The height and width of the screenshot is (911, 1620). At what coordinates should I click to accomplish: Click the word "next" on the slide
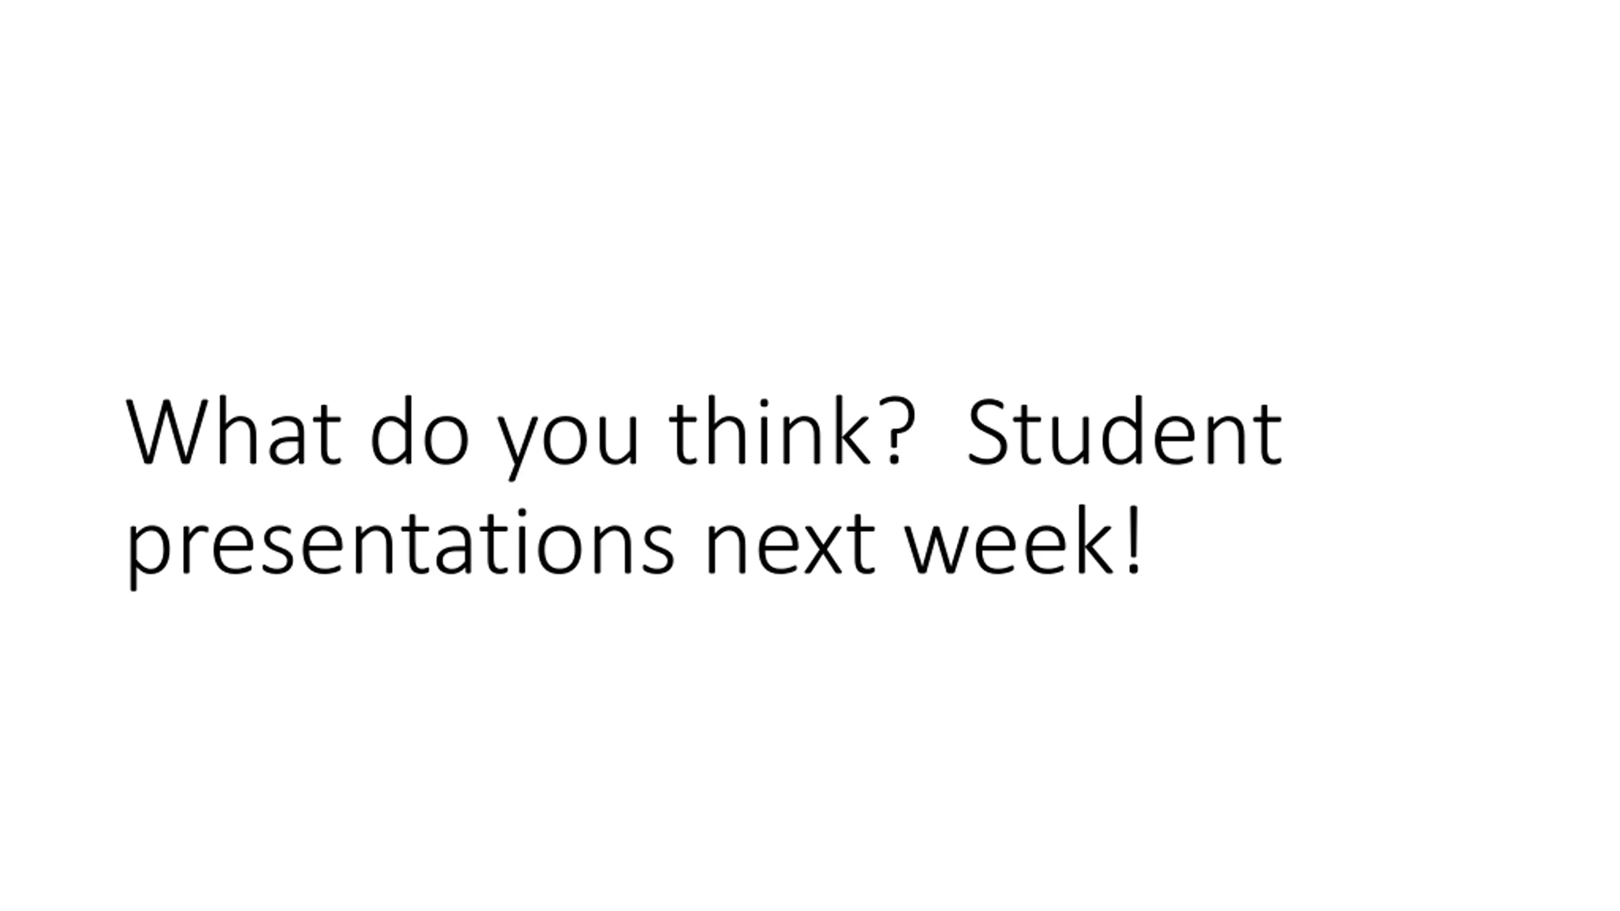[790, 543]
